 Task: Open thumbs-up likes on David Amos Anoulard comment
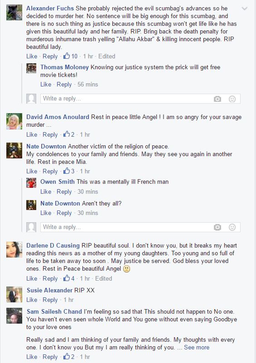(69, 134)
